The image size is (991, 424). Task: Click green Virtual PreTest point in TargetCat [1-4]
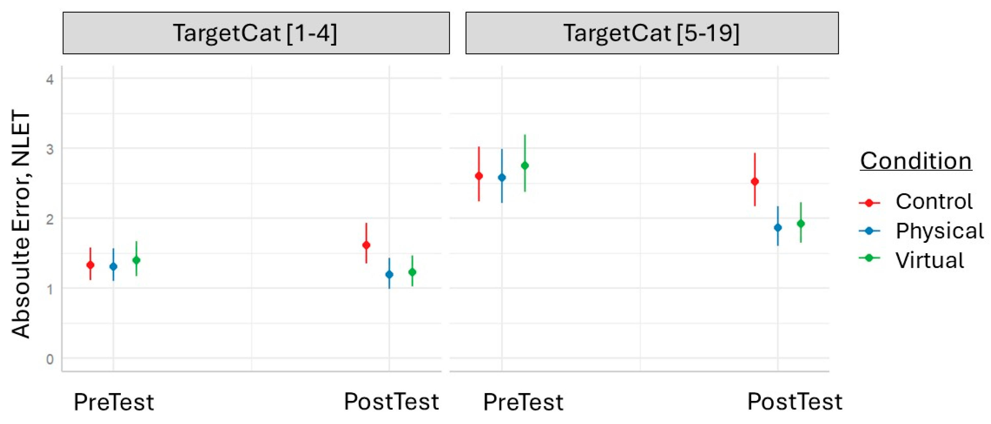click(x=136, y=260)
